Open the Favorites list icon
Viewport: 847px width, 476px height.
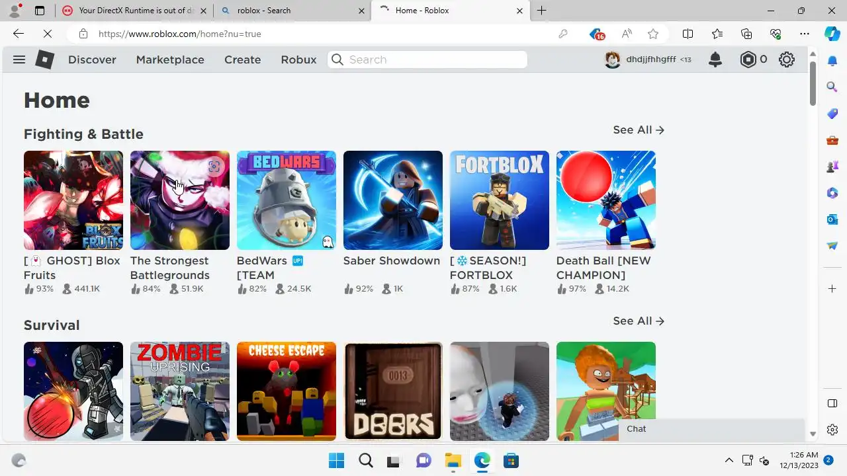(717, 34)
